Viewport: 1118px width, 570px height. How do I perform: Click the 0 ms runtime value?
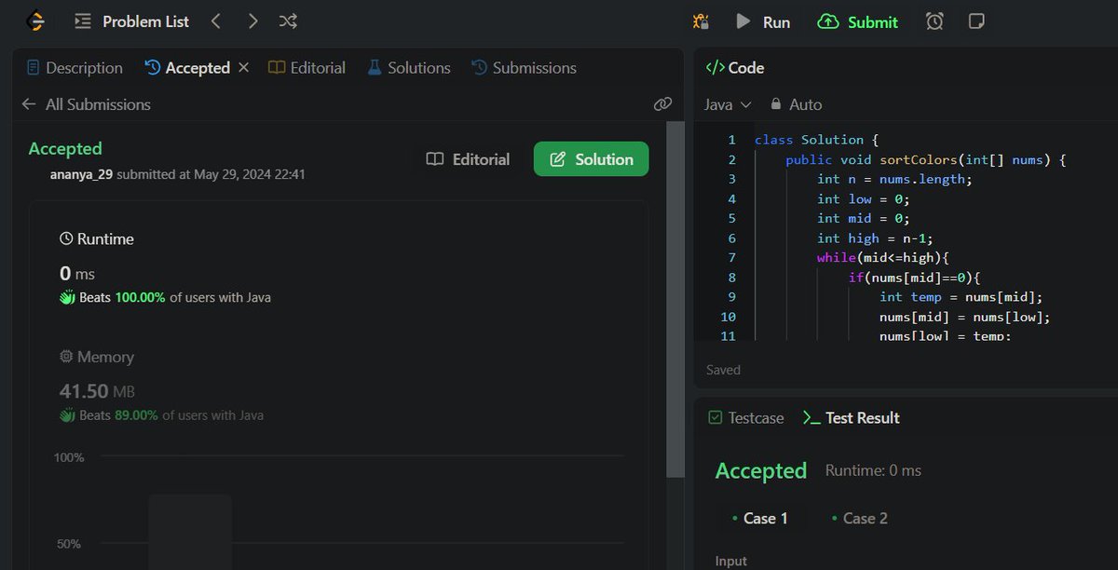click(77, 274)
